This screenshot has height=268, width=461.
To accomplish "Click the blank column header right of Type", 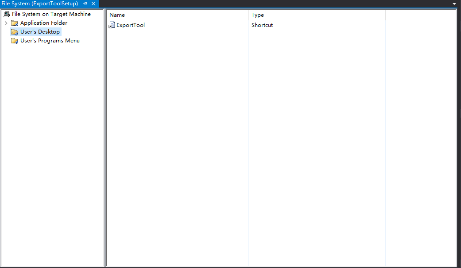I will click(x=420, y=15).
